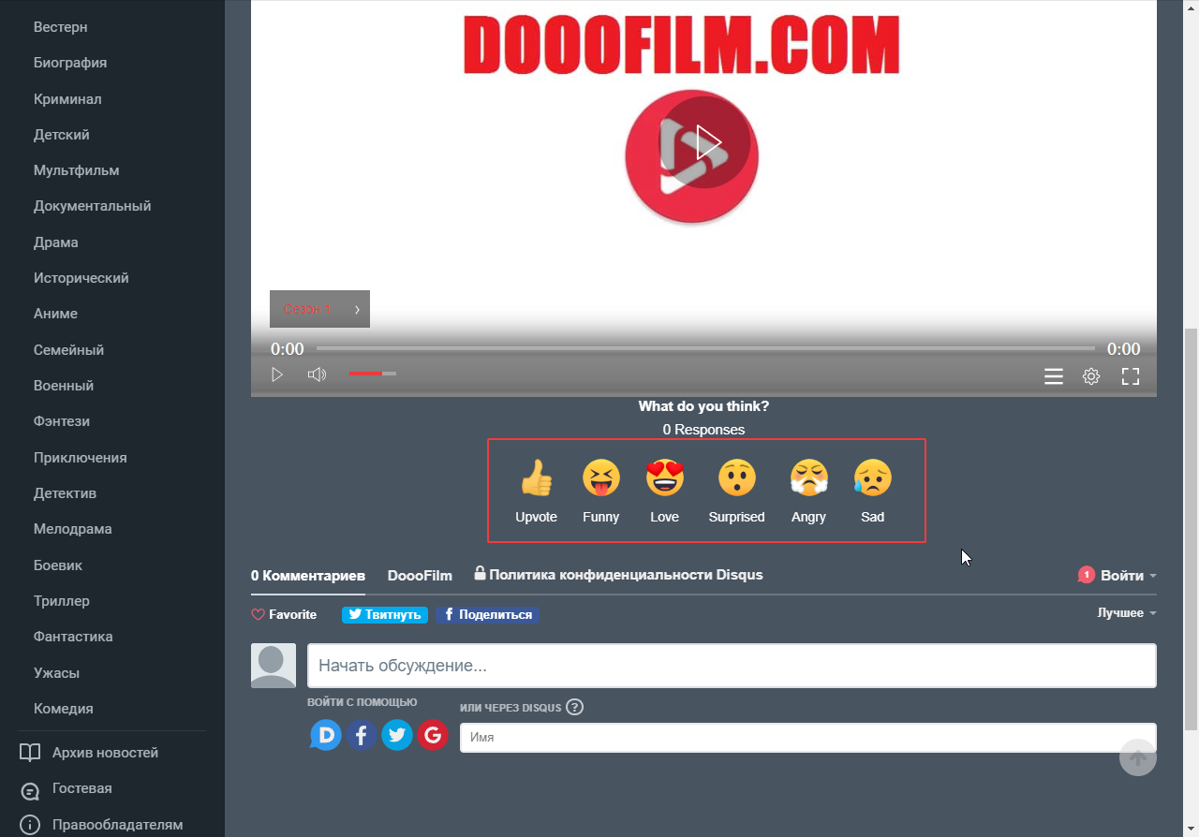Image resolution: width=1199 pixels, height=837 pixels.
Task: Open the player playlist menu icon
Action: tap(1054, 376)
